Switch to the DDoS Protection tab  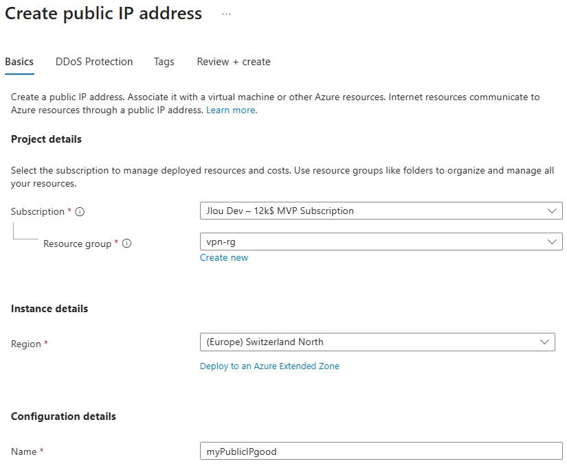(94, 62)
